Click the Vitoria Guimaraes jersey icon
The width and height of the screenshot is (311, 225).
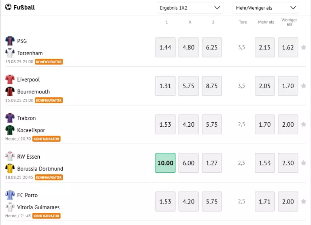click(10, 207)
